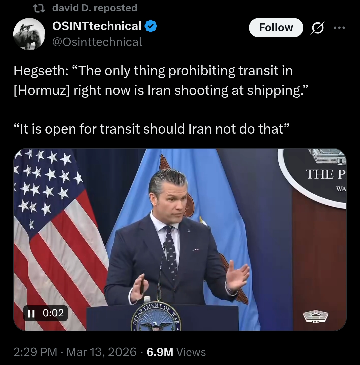Screen dimensions: 360x365
Task: Pause the video playback
Action: (x=31, y=313)
